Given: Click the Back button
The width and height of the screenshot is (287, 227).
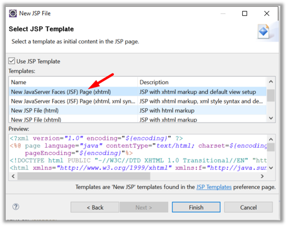Looking at the screenshot, I should coord(95,207).
